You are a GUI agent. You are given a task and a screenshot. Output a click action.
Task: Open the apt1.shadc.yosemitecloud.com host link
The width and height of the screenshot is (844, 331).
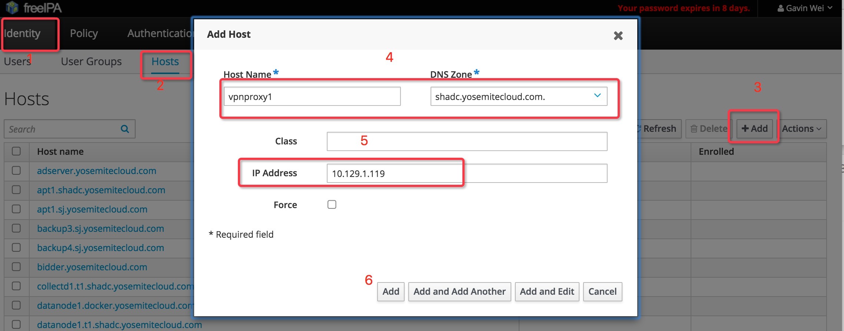(101, 190)
